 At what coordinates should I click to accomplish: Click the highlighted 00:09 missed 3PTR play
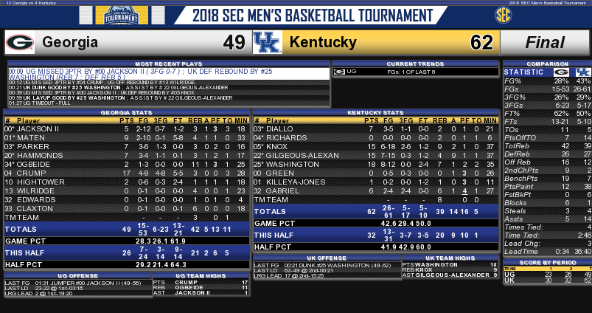point(168,74)
